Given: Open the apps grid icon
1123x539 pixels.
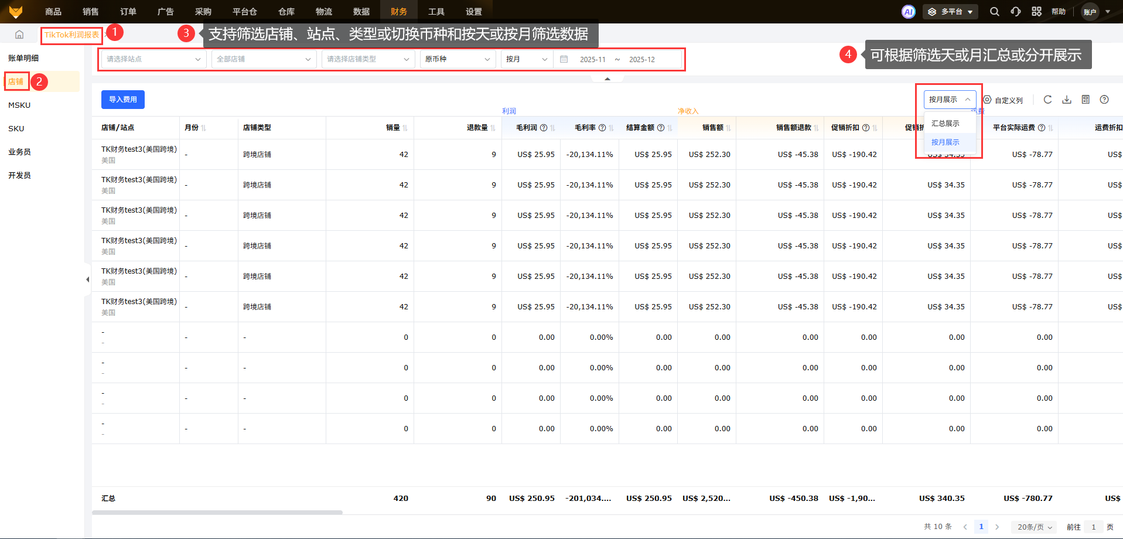Looking at the screenshot, I should [1036, 12].
